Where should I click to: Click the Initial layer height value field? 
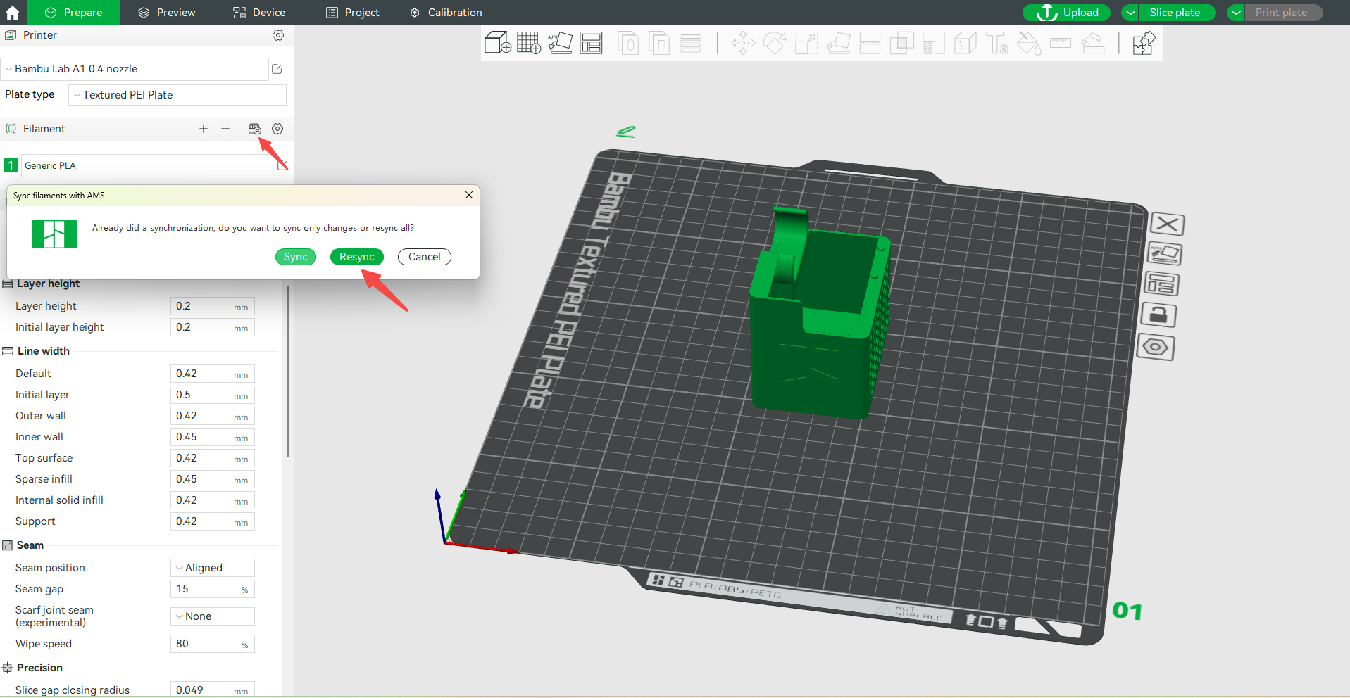pyautogui.click(x=213, y=327)
